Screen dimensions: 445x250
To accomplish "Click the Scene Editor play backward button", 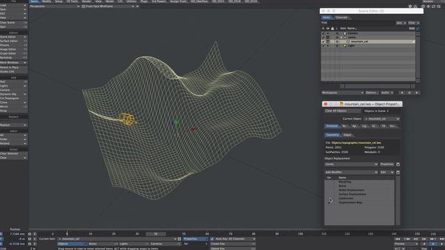I will 402,92.
